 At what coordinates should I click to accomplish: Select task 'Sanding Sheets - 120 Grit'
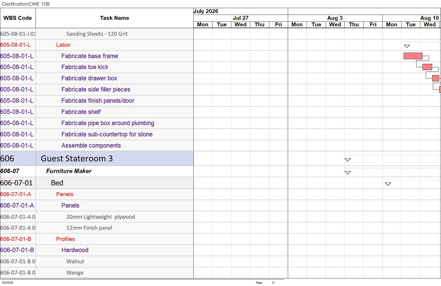(x=97, y=34)
